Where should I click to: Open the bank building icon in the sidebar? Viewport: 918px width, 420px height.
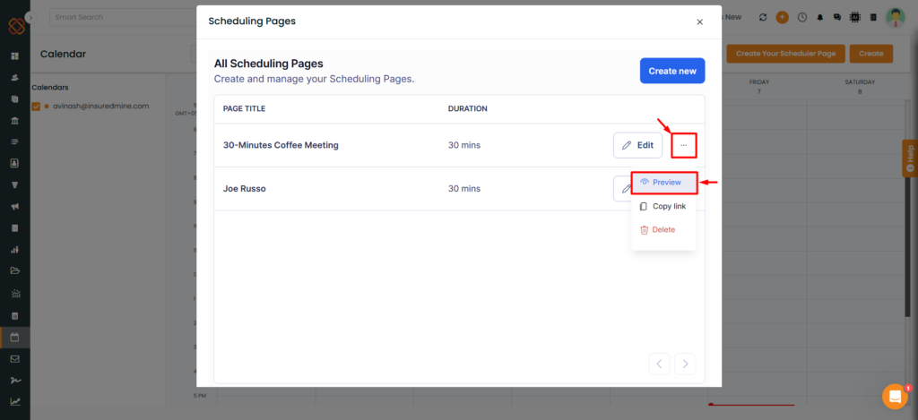(x=14, y=121)
